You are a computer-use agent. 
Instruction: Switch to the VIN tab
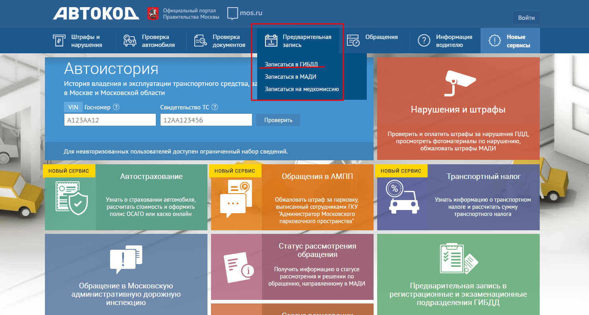click(73, 107)
